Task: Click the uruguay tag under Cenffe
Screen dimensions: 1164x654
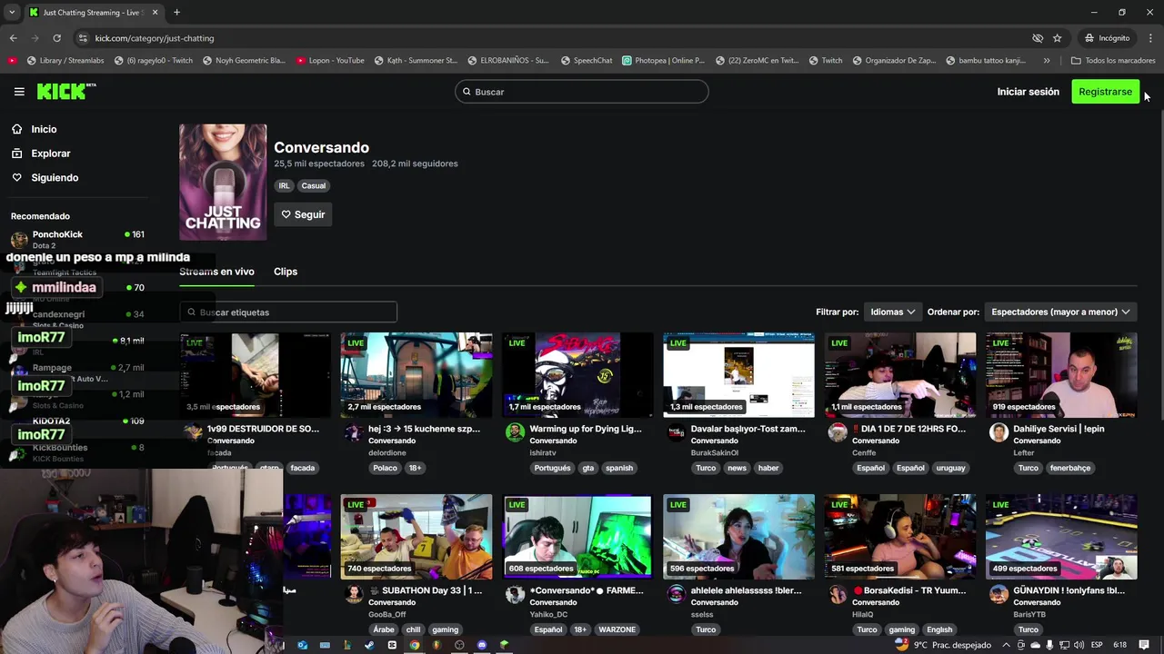Action: (950, 468)
